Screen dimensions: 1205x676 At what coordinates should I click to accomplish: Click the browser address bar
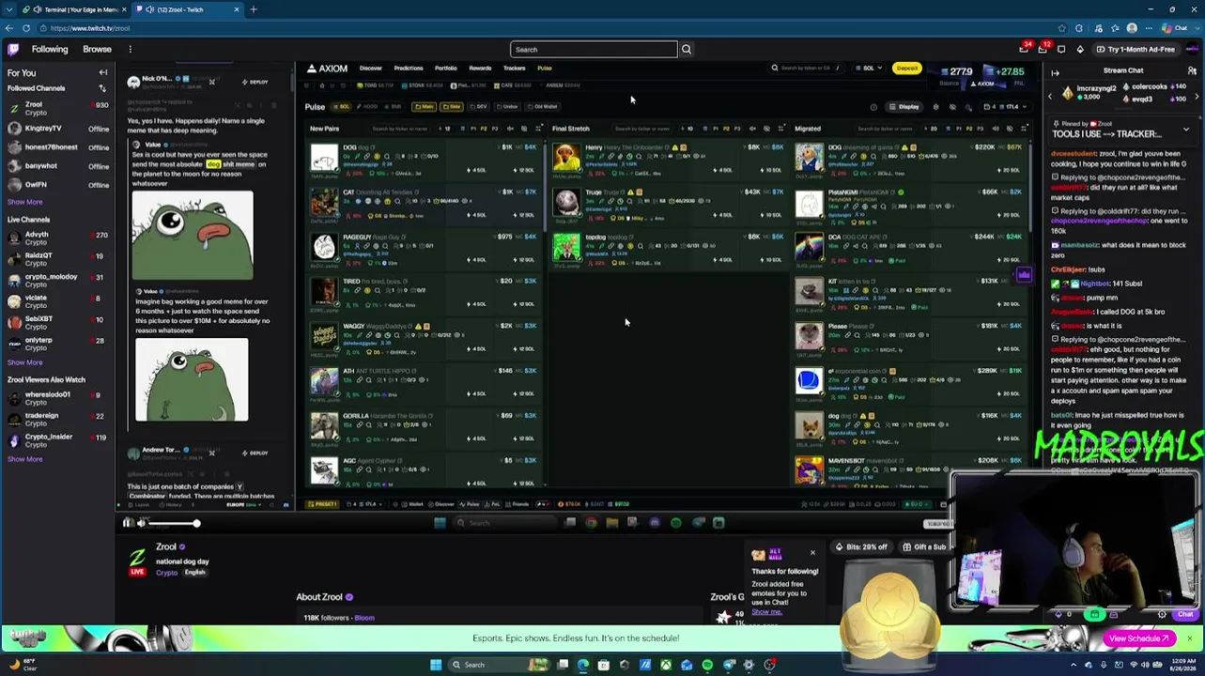545,28
